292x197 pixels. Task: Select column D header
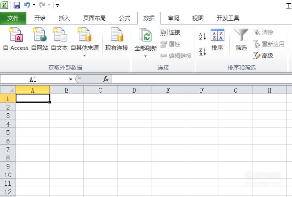(x=134, y=90)
